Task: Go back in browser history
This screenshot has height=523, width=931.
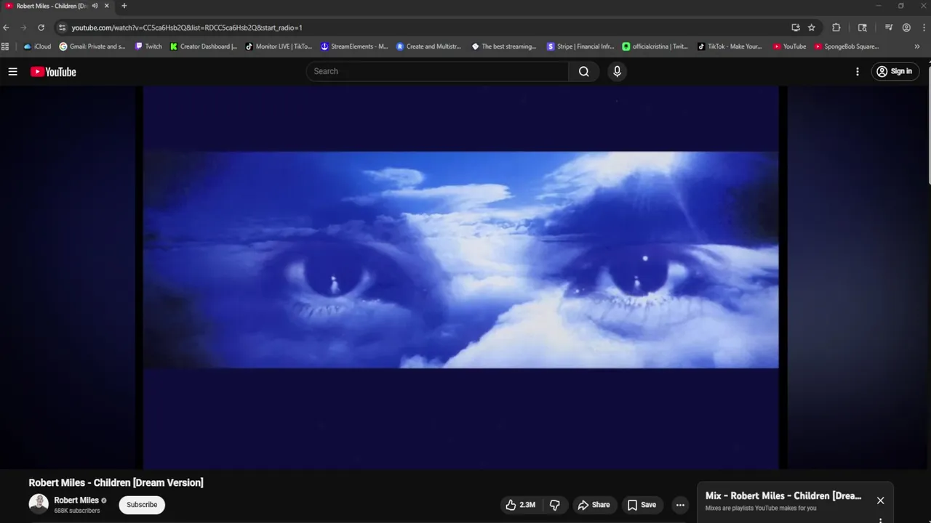Action: tap(7, 28)
